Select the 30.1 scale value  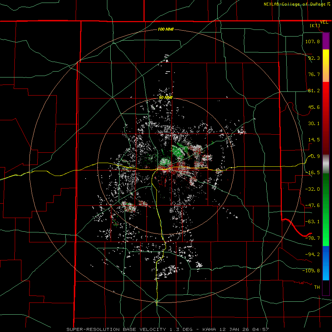coord(314,124)
